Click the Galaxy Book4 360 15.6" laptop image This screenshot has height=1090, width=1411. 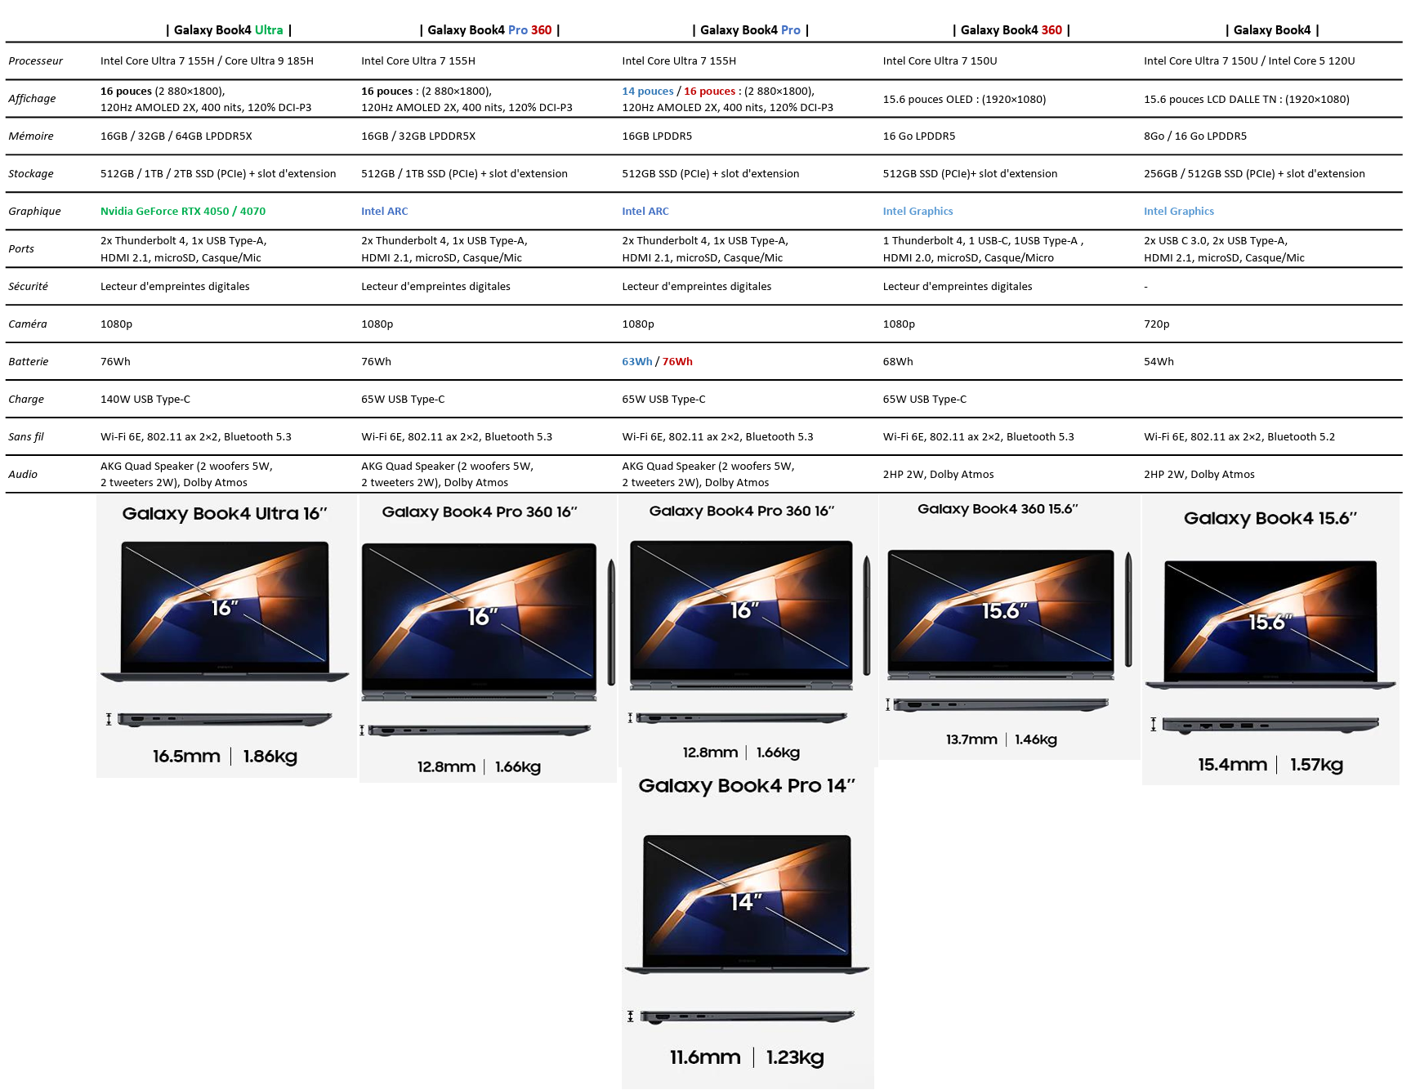coord(1001,614)
